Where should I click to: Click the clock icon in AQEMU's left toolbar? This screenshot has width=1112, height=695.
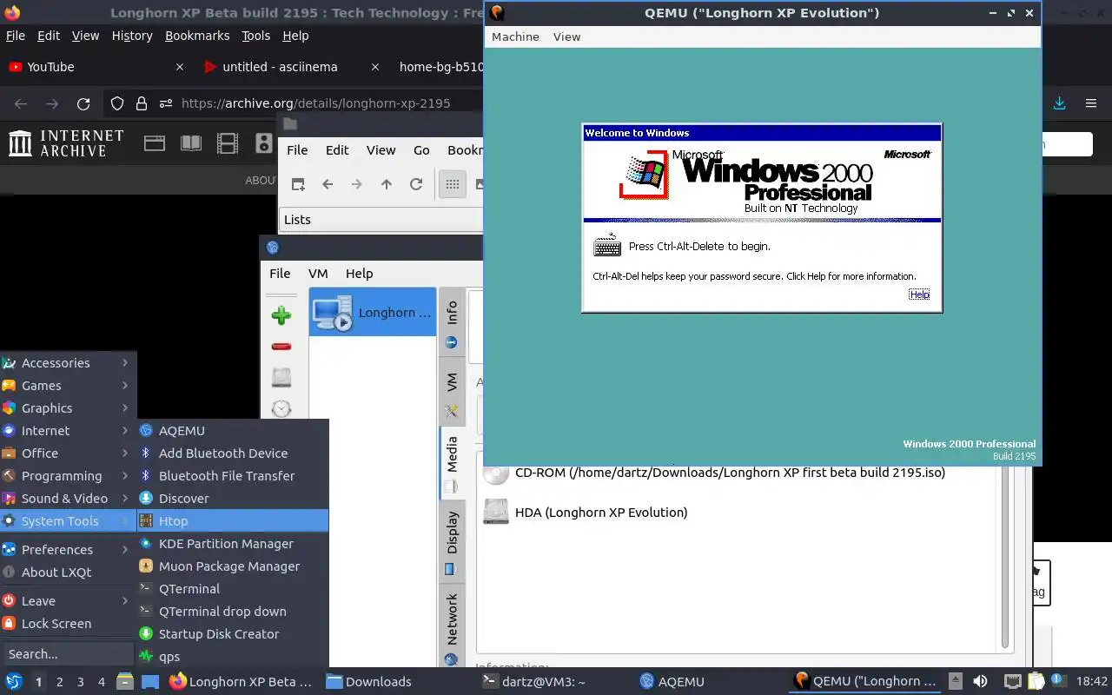[x=281, y=408]
